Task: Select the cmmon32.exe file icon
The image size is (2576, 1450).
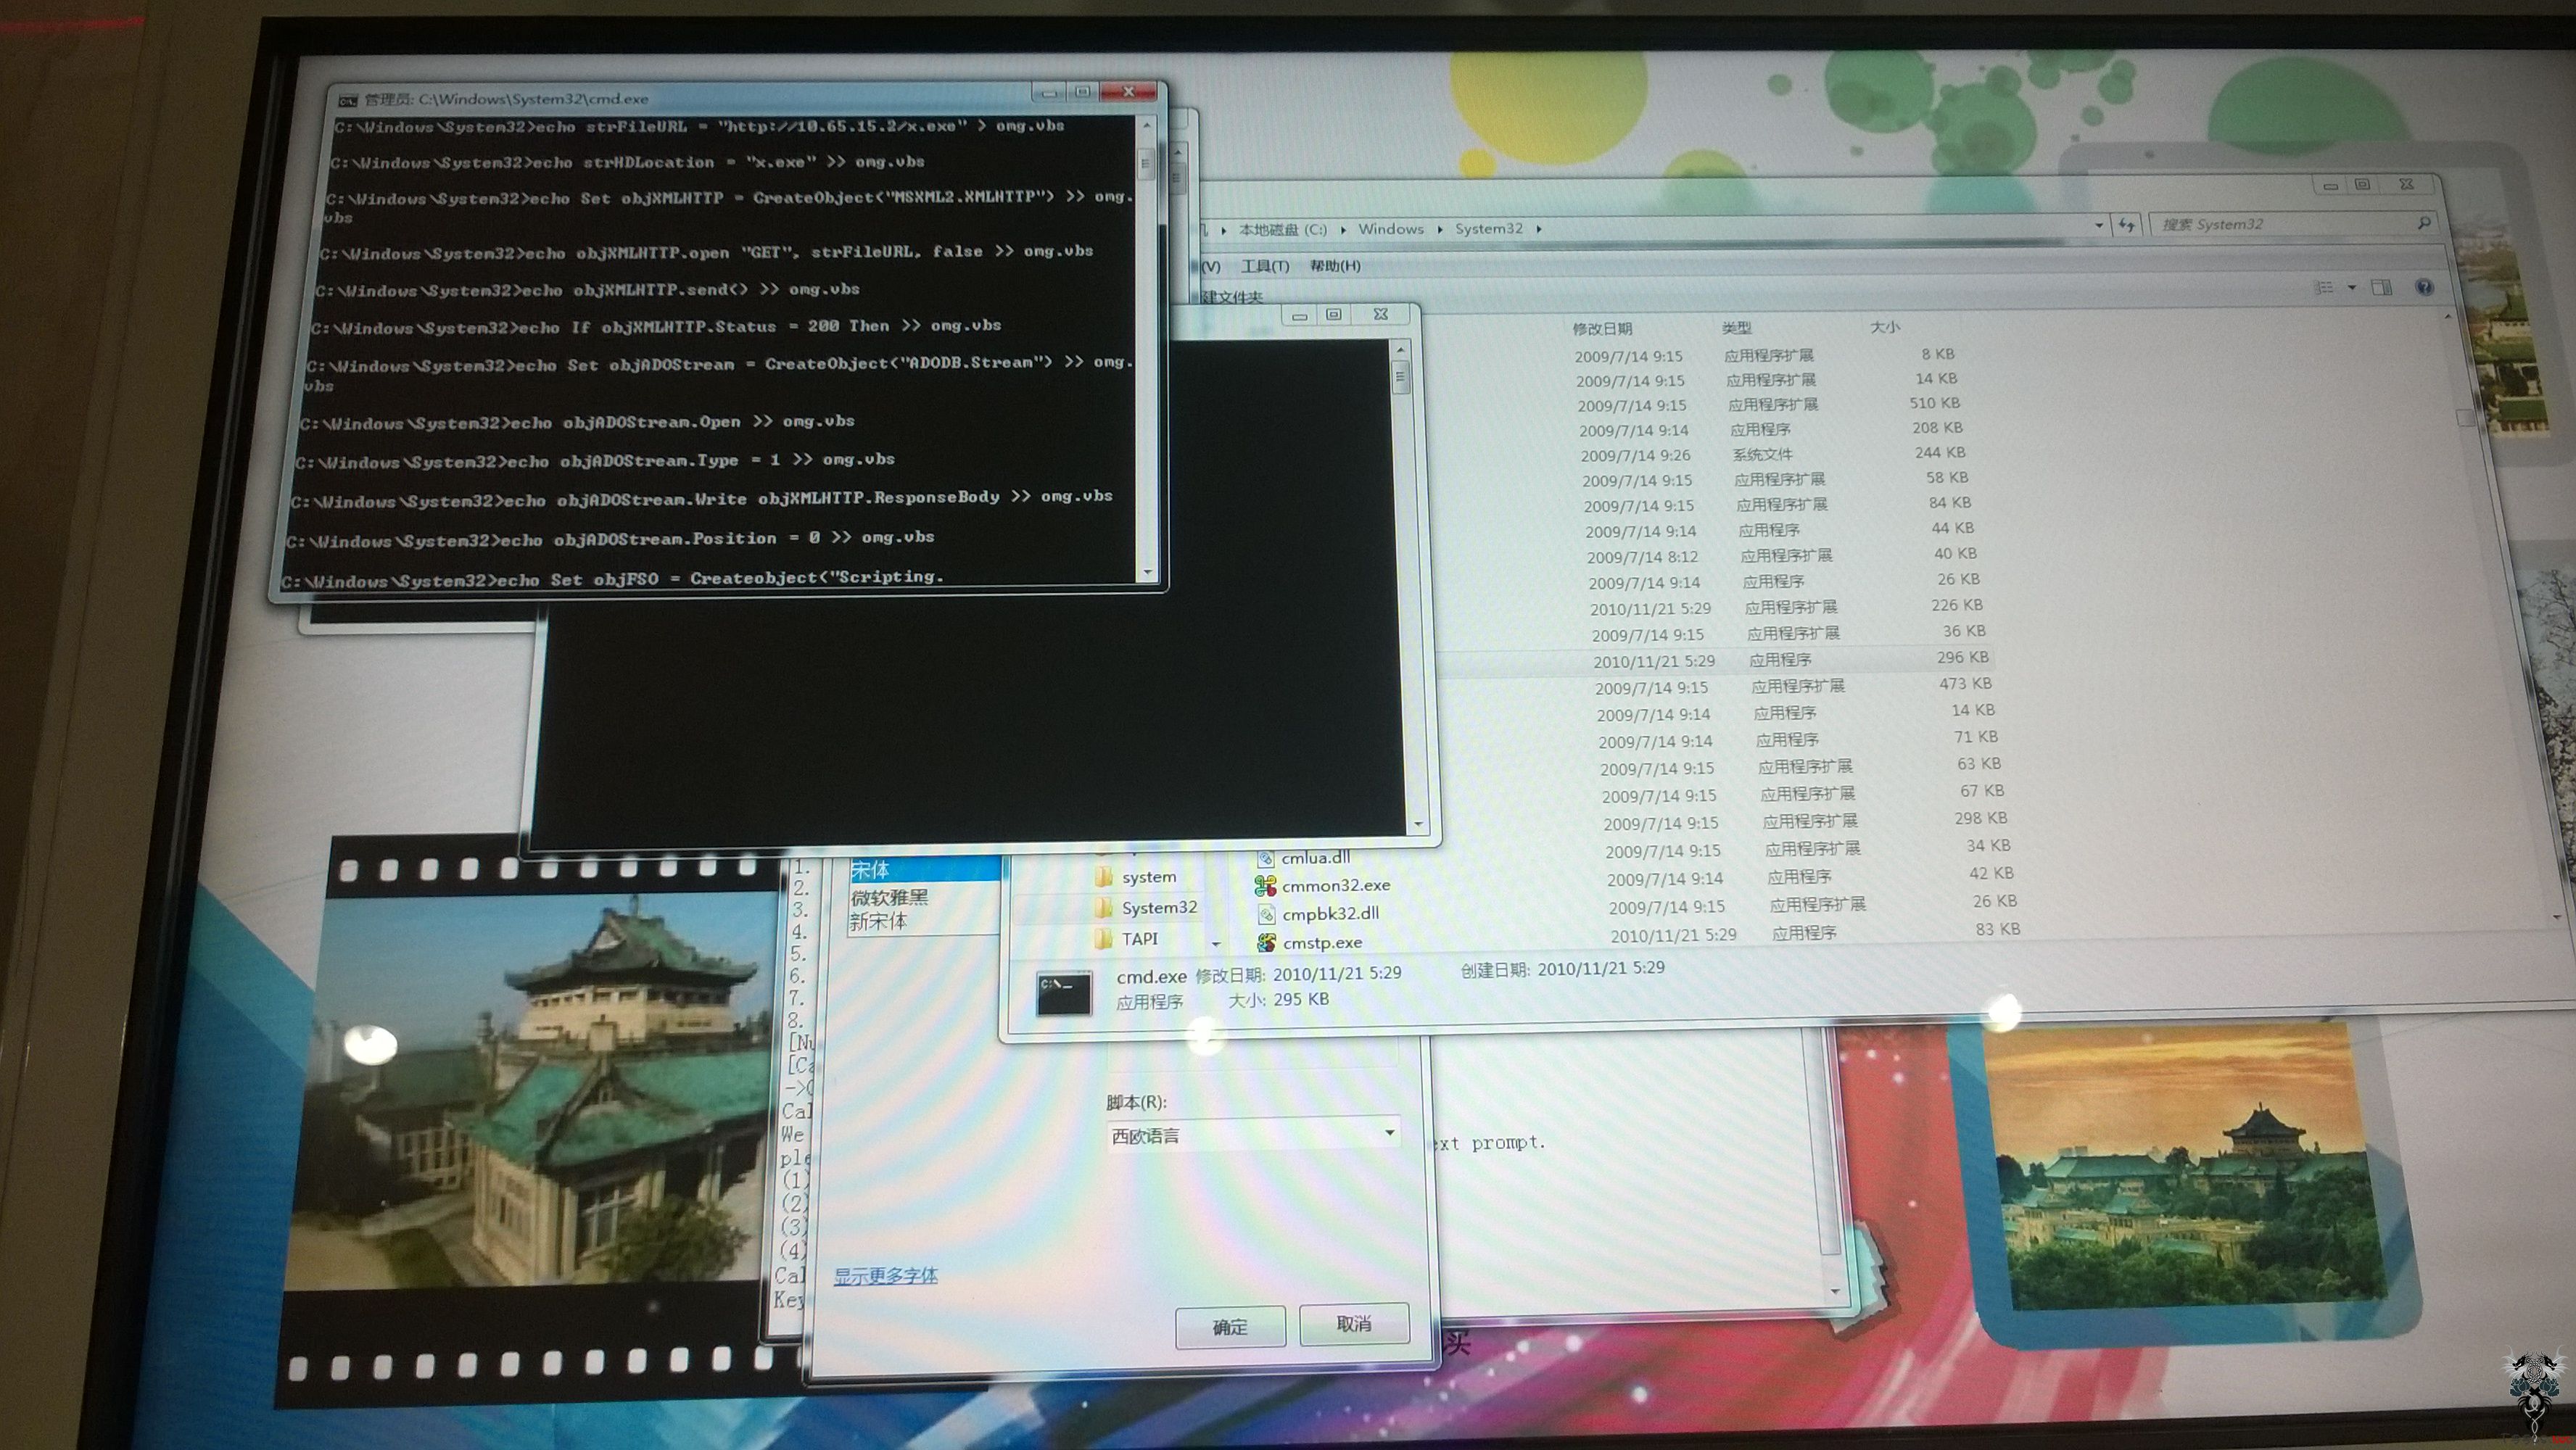Action: [1265, 885]
